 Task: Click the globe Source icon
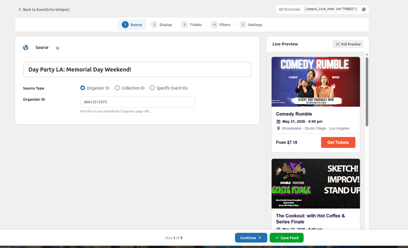[x=25, y=47]
